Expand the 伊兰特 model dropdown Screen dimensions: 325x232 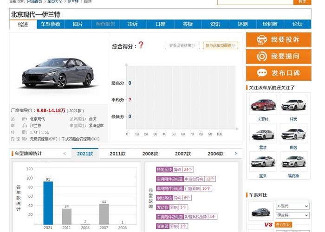coord(292,215)
